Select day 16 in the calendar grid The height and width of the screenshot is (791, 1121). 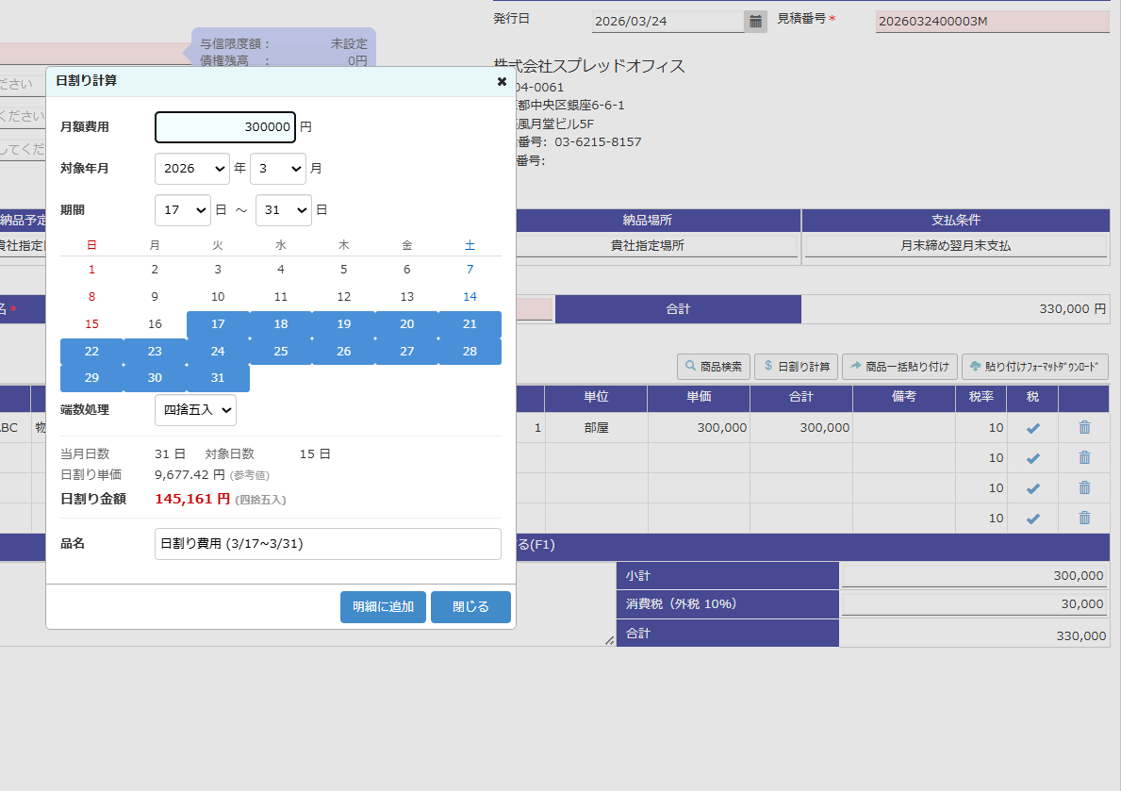click(155, 323)
